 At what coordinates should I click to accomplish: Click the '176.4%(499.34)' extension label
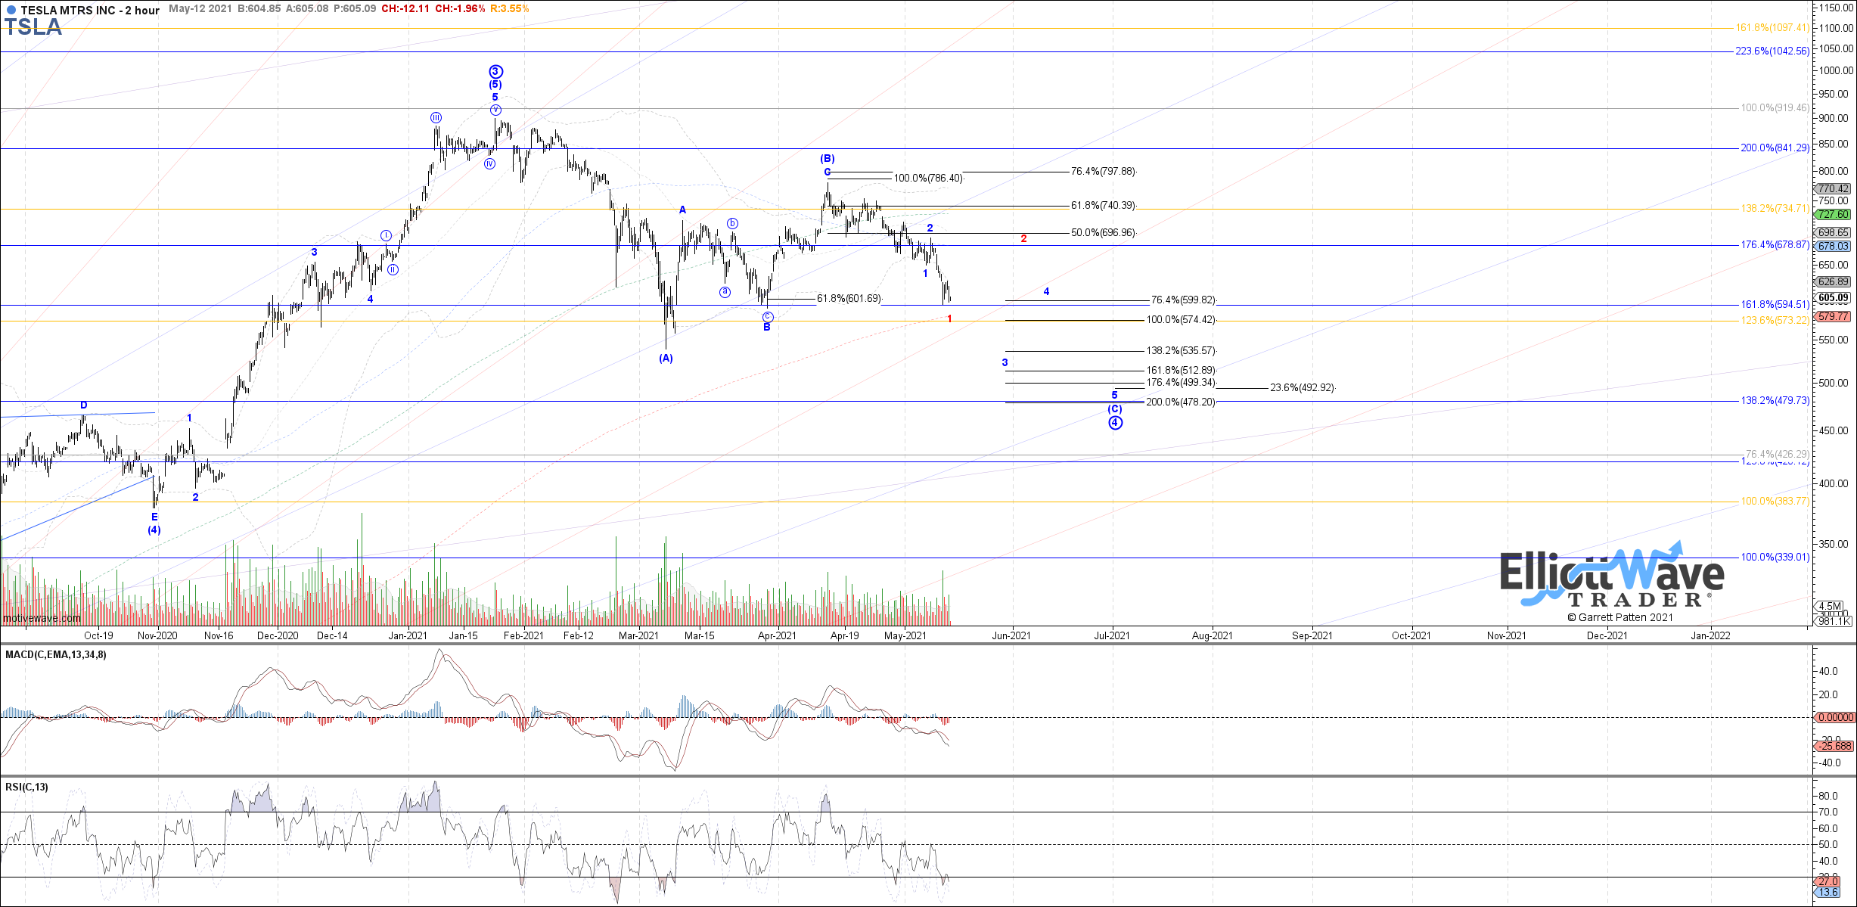point(1182,383)
